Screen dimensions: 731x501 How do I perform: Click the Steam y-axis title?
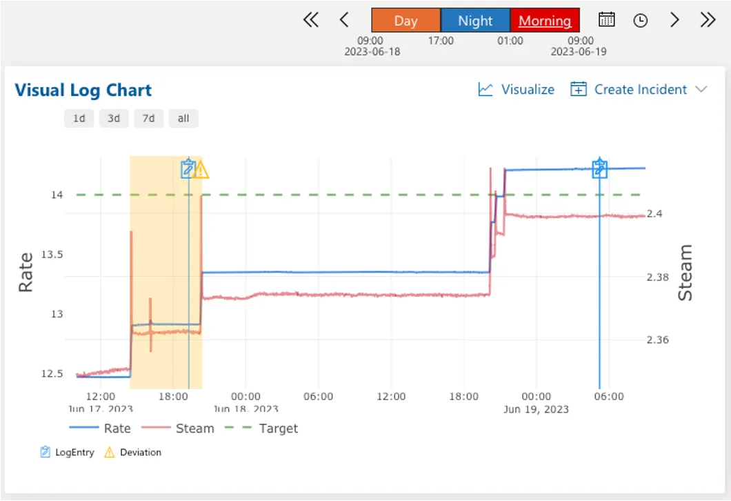click(685, 273)
